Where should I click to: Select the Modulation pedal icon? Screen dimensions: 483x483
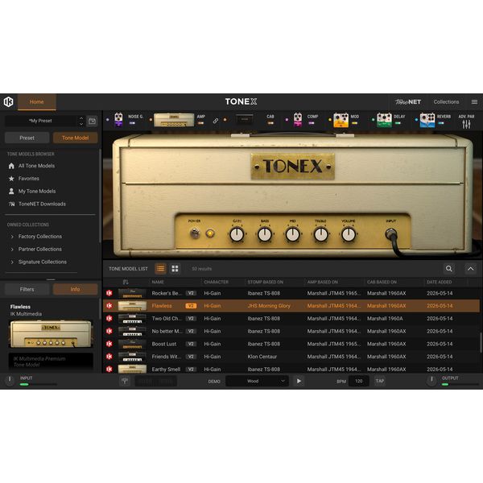click(x=341, y=120)
